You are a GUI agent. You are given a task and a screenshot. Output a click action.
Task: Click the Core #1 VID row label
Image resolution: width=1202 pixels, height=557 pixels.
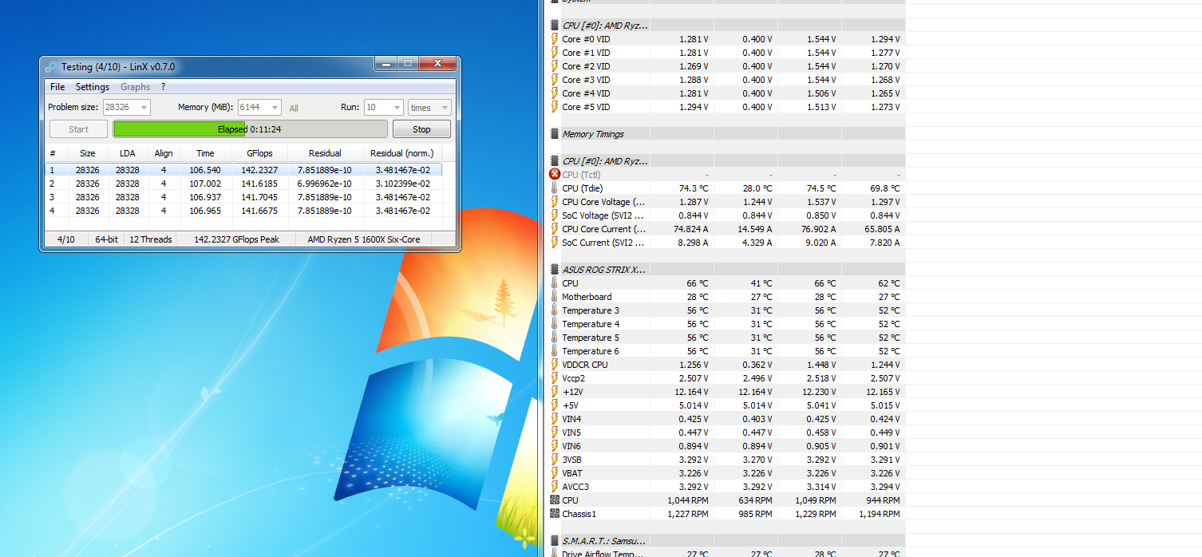click(x=586, y=53)
